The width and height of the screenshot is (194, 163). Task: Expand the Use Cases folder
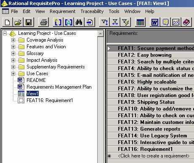[x=13, y=74]
